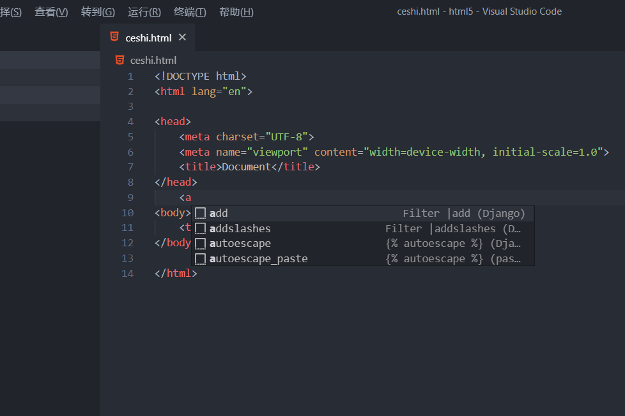This screenshot has width=625, height=416.
Task: Open the 查看(V) menu
Action: (51, 12)
